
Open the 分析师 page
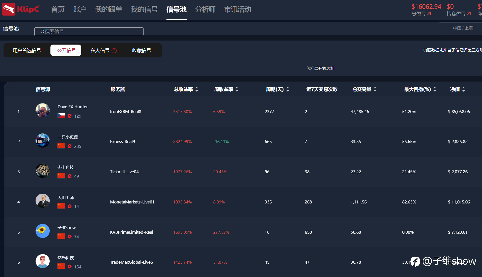[205, 9]
